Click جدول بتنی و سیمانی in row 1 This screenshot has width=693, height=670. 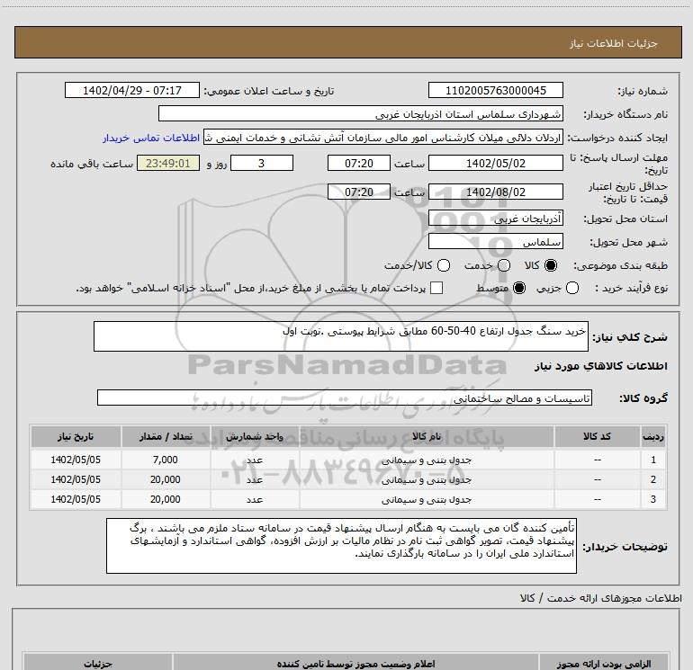coord(427,460)
